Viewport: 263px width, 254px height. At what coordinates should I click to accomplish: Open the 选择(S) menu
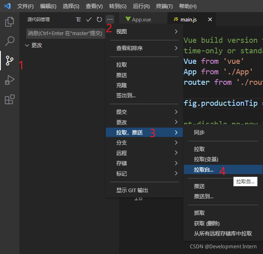[71, 6]
